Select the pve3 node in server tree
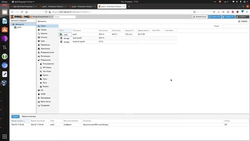 [19, 27]
